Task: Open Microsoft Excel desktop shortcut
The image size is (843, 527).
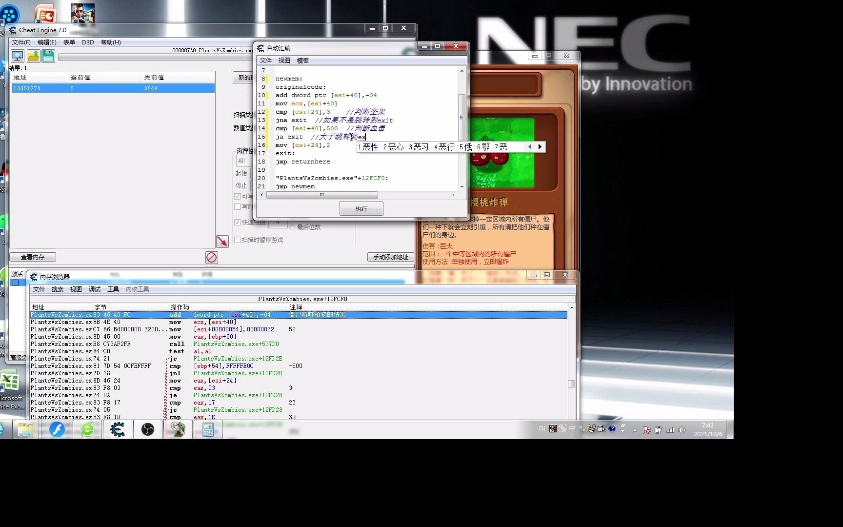Action: (10, 390)
